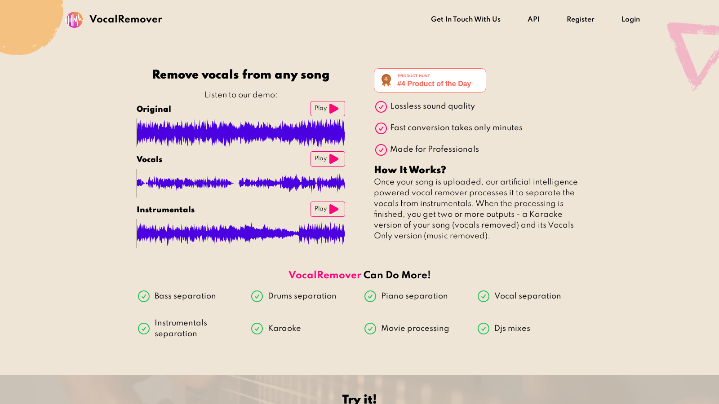
Task: Click 'Remove vocals from any song' heading
Action: click(x=241, y=75)
